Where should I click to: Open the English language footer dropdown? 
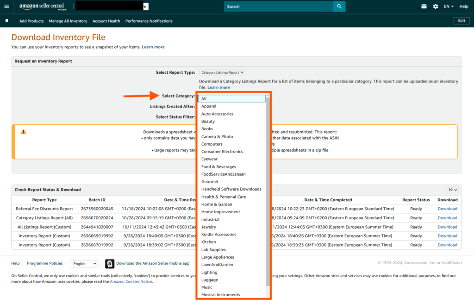(84, 264)
